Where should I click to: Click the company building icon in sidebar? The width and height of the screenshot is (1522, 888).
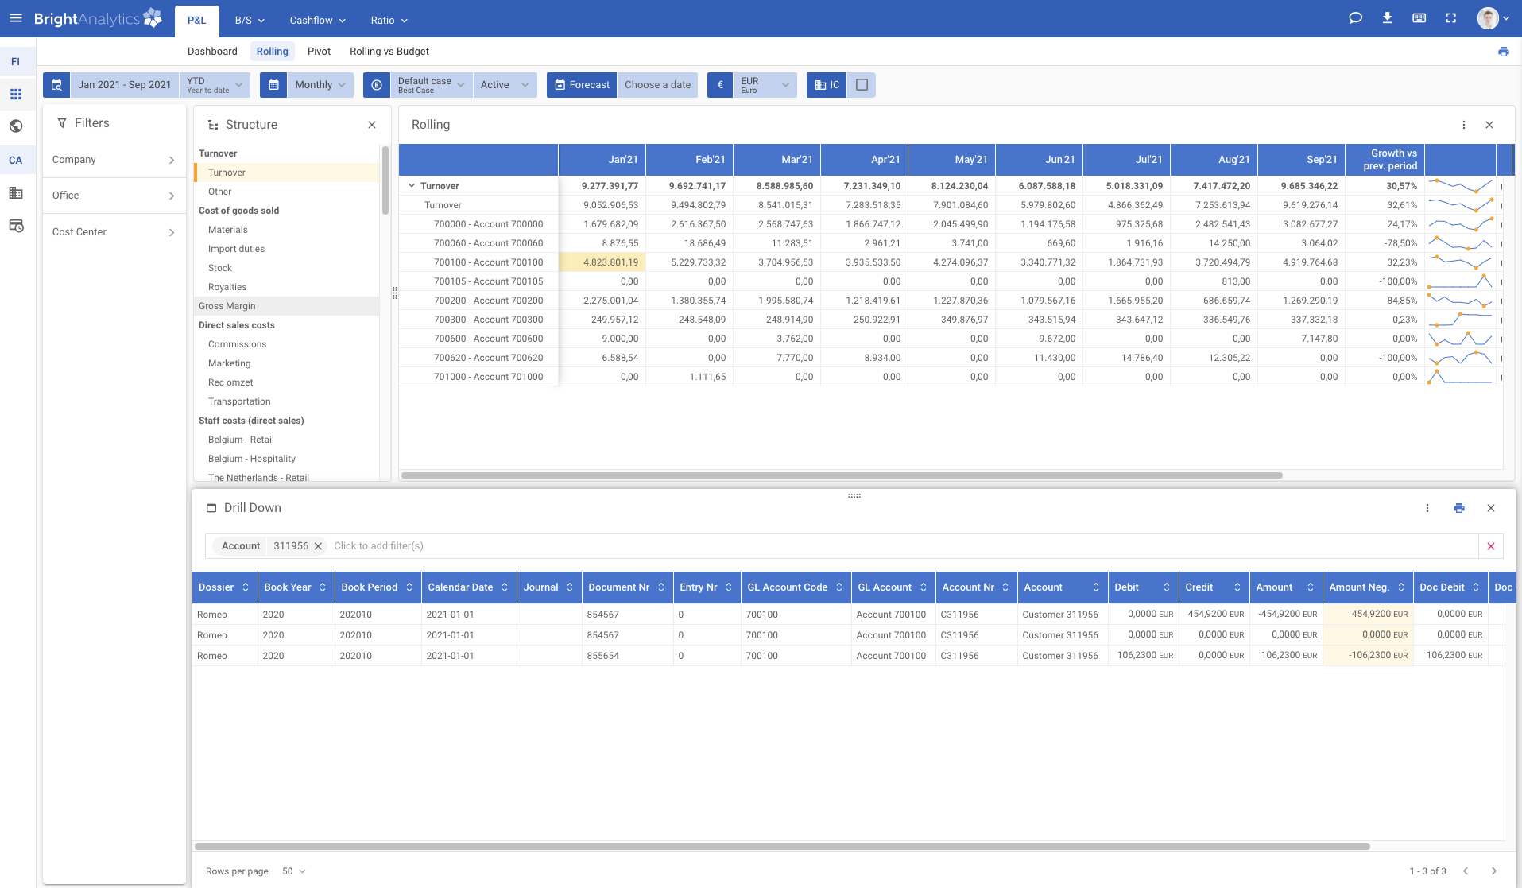pos(16,192)
